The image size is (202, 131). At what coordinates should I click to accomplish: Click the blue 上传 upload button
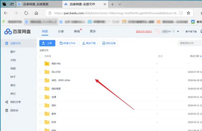pyautogui.click(x=47, y=43)
